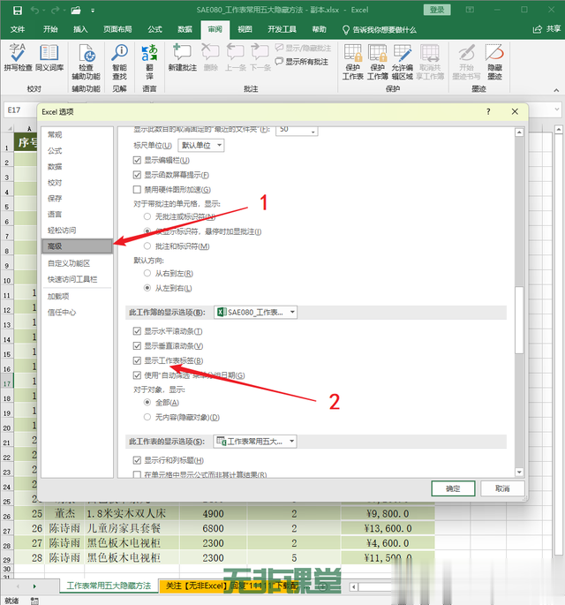565x605 pixels.
Task: Switch to the 开发工具 ribbon tab
Action: coord(282,29)
